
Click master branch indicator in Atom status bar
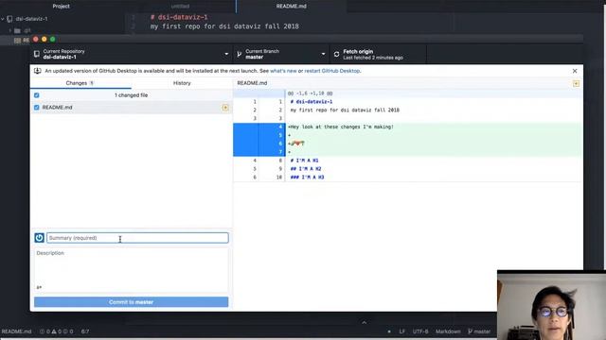pos(479,331)
